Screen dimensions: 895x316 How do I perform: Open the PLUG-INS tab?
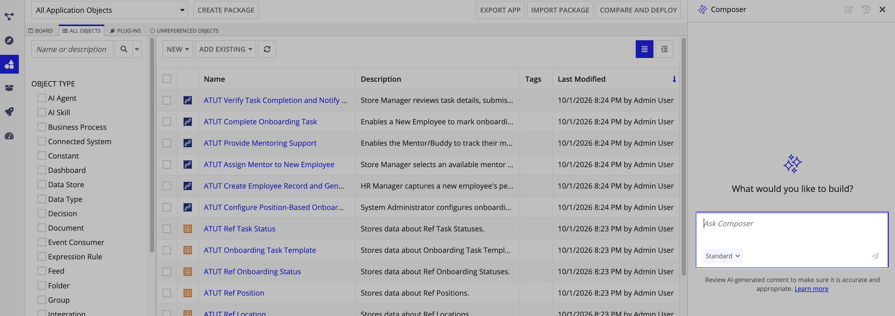pyautogui.click(x=125, y=31)
